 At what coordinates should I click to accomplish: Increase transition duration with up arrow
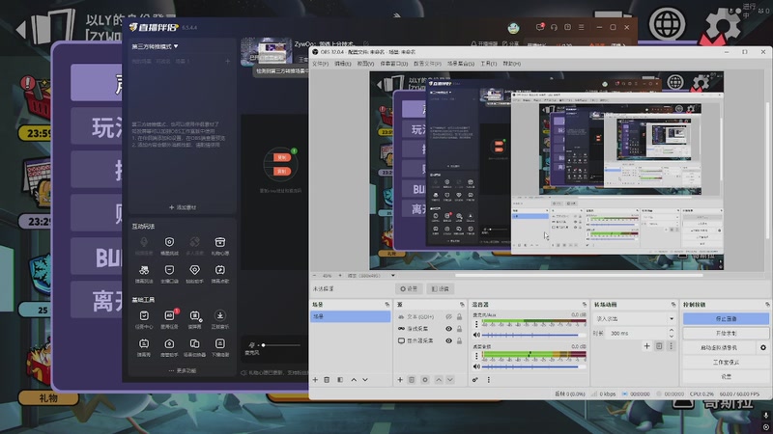(671, 331)
